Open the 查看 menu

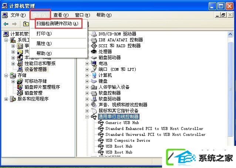click(61, 15)
